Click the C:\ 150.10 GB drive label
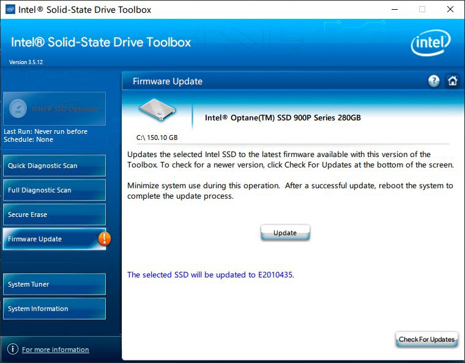Screen dimensions: 465x363 point(157,137)
